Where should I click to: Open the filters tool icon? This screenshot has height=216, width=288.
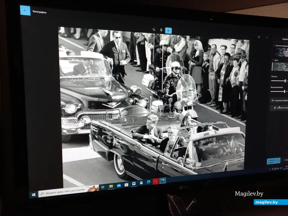(161, 30)
